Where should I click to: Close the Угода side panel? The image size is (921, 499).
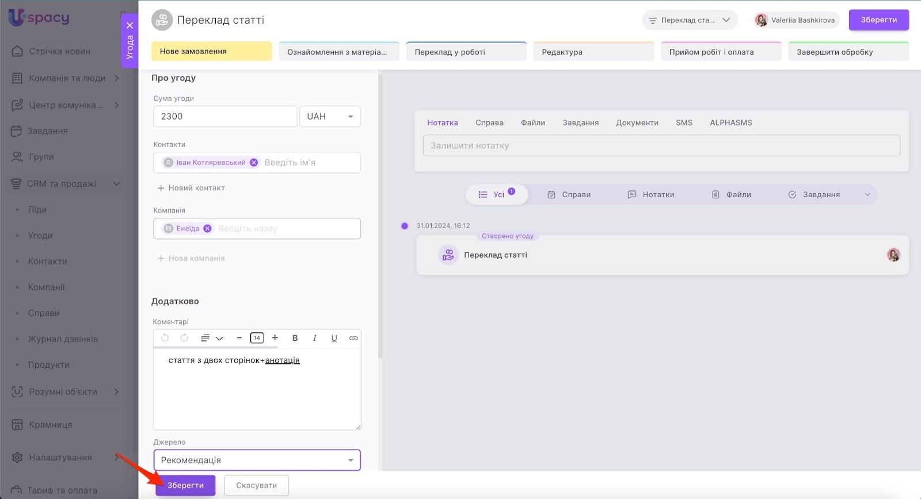[x=130, y=25]
